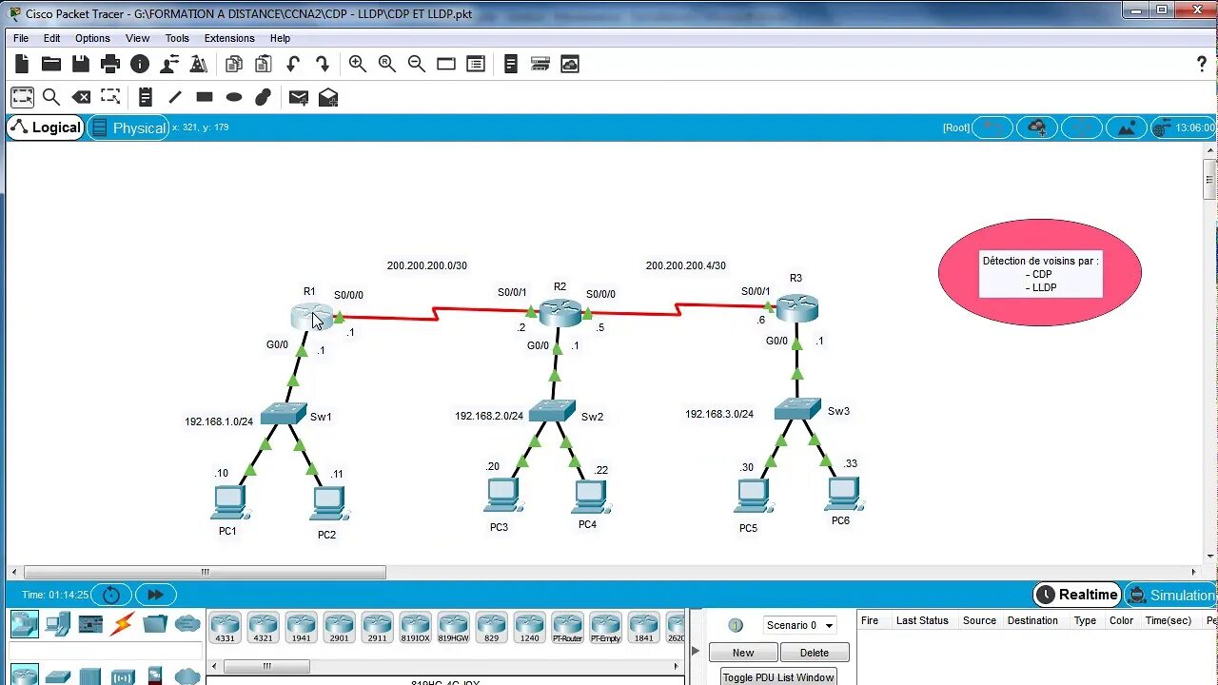Reset time with Power Cycle Devices button
Image resolution: width=1218 pixels, height=685 pixels.
[111, 595]
